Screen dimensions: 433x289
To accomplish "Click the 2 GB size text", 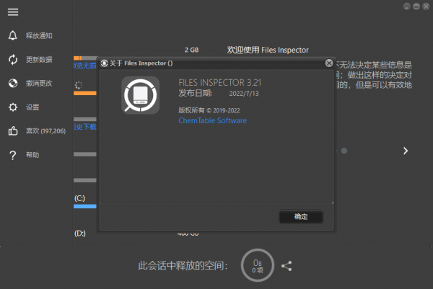I will tap(192, 50).
